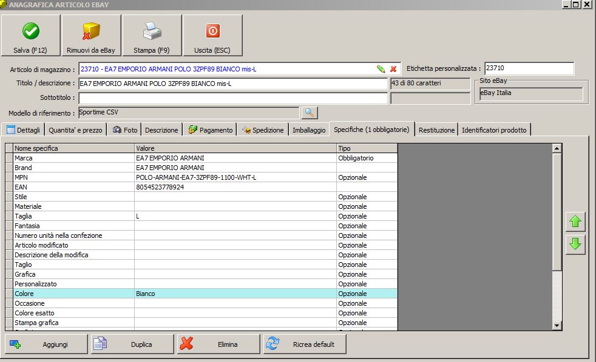Click the pencil edit icon in Articolo field
Viewport: 596px width, 362px height.
pos(381,69)
